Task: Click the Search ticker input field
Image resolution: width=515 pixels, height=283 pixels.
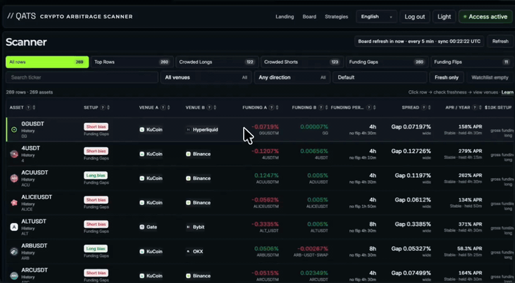Action: point(82,77)
